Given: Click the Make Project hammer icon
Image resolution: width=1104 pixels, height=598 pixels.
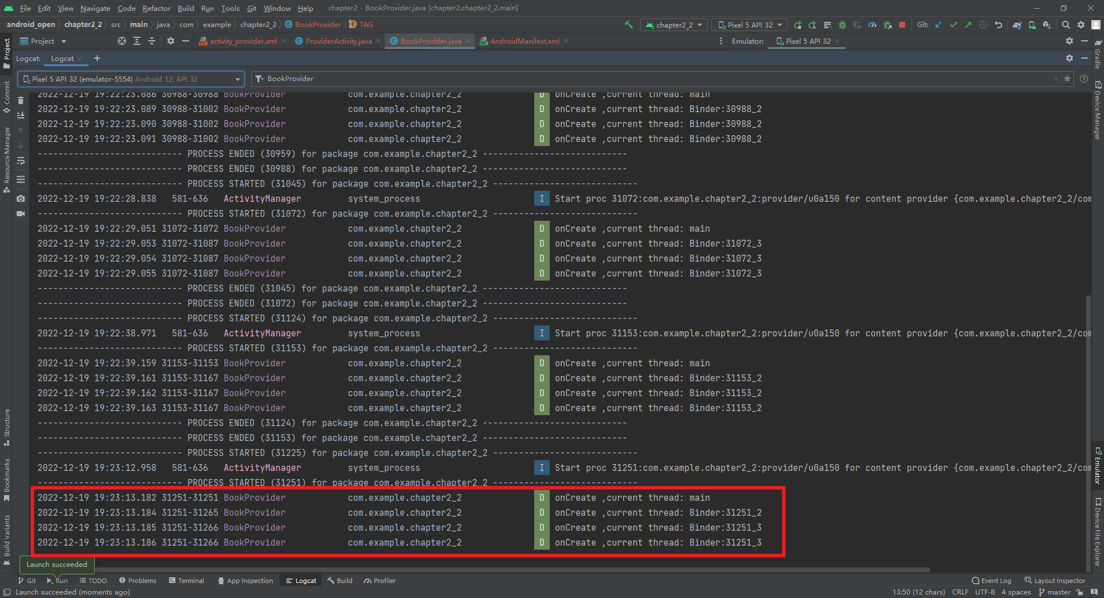Looking at the screenshot, I should pyautogui.click(x=628, y=25).
